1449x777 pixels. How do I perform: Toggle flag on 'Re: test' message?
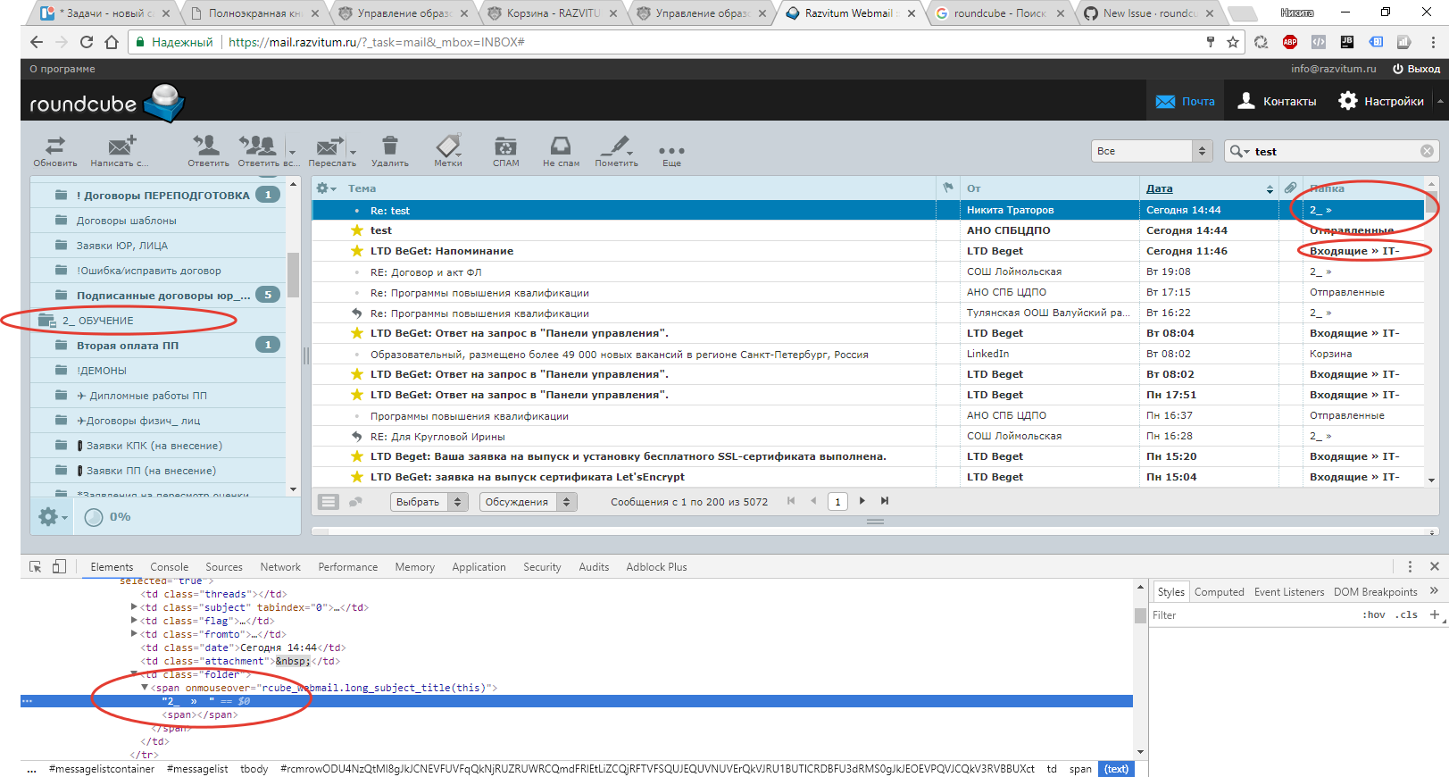pyautogui.click(x=357, y=211)
